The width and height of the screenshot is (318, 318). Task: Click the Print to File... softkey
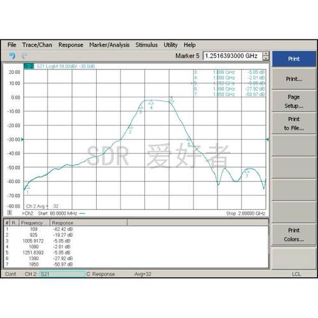(294, 123)
